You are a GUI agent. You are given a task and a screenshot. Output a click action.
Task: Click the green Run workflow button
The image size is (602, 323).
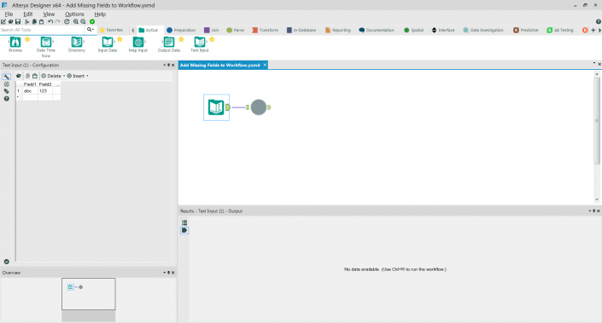click(x=92, y=21)
